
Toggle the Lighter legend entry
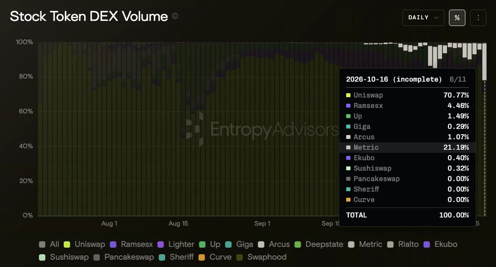point(176,244)
